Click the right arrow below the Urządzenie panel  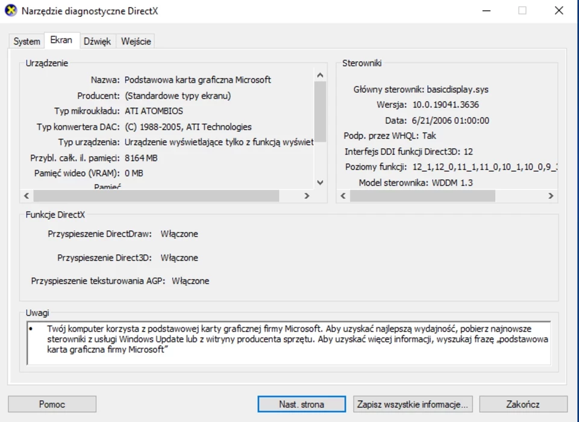coord(307,196)
